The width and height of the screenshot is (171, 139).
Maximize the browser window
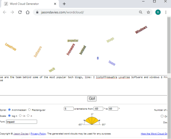click(154, 2)
